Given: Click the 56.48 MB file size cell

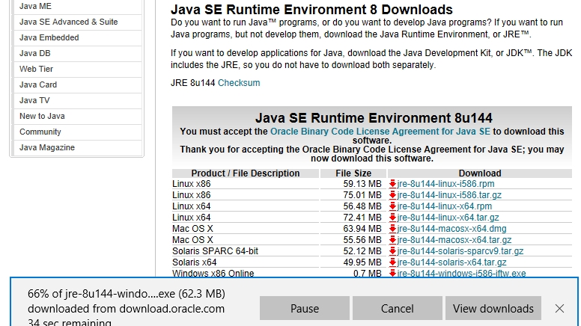Looking at the screenshot, I should [x=362, y=206].
